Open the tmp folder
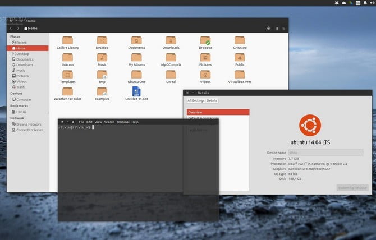The width and height of the screenshot is (376, 240). pyautogui.click(x=102, y=75)
